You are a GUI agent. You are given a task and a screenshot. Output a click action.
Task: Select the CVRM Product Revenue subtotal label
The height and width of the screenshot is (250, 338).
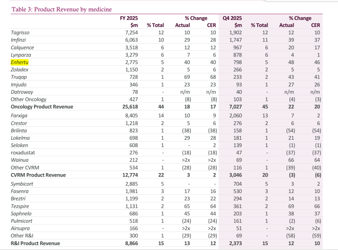click(38, 175)
